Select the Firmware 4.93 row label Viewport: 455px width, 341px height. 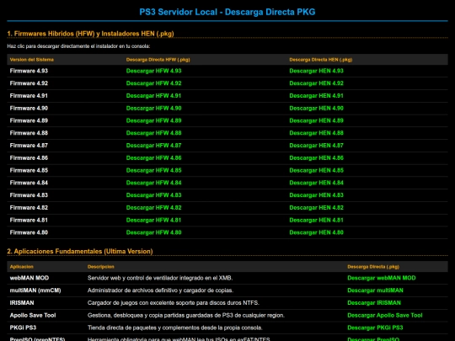(29, 71)
